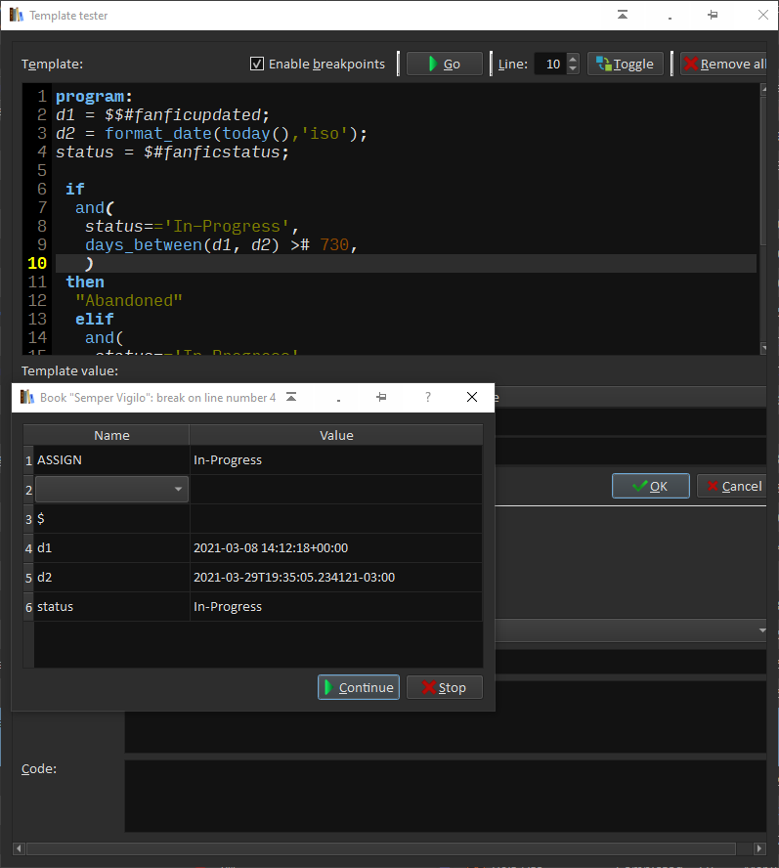This screenshot has height=868, width=779.
Task: Click Toggle to flip the line breakpoint
Action: click(x=626, y=64)
